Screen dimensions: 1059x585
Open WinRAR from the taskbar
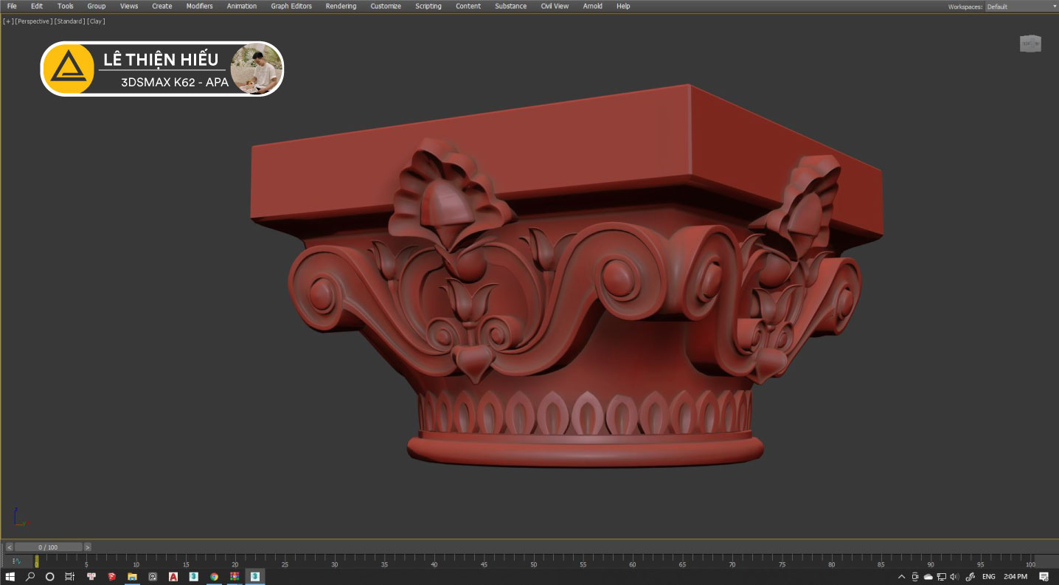[235, 577]
